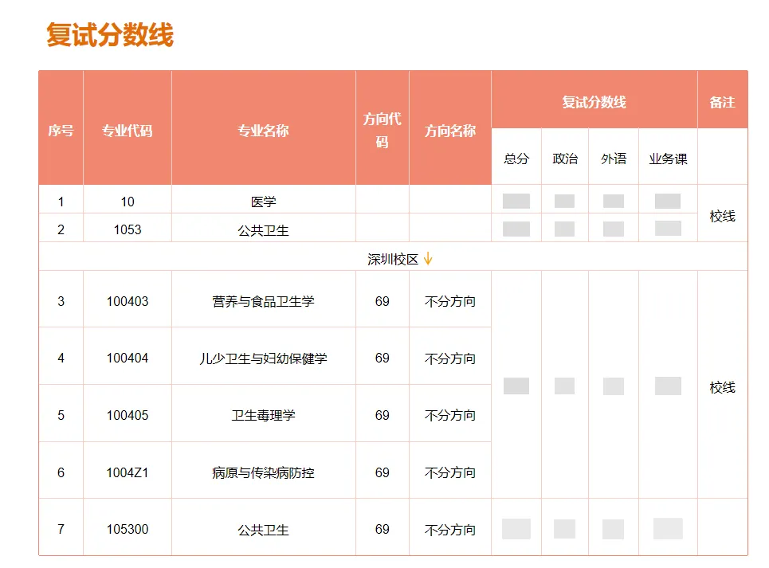Screen dimensions: 769x568
Task: Click row number 7
Action: tap(61, 529)
